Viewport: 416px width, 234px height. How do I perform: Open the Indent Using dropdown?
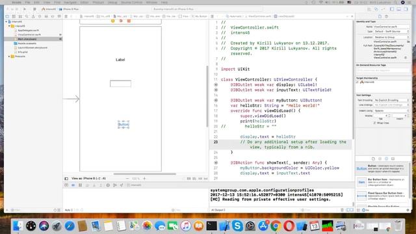point(391,110)
